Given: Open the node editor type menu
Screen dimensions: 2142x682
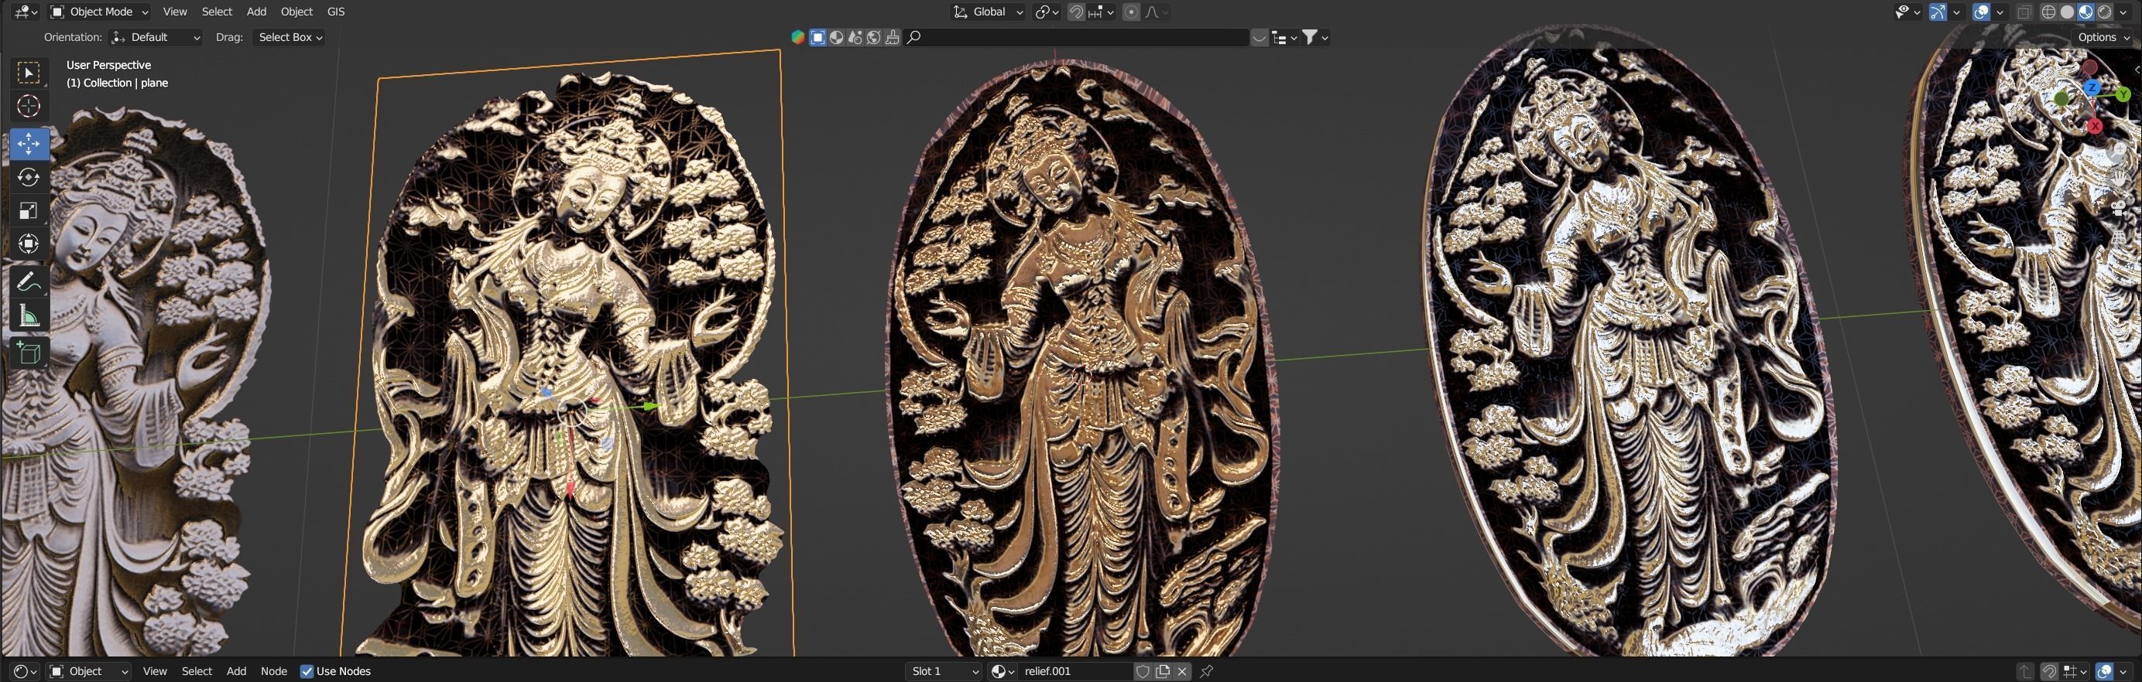Looking at the screenshot, I should (x=26, y=671).
